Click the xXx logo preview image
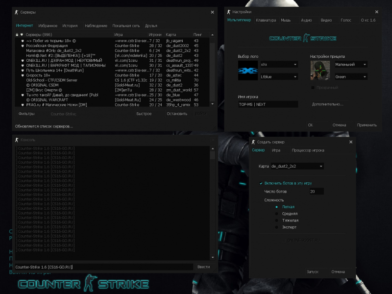 coord(248,71)
